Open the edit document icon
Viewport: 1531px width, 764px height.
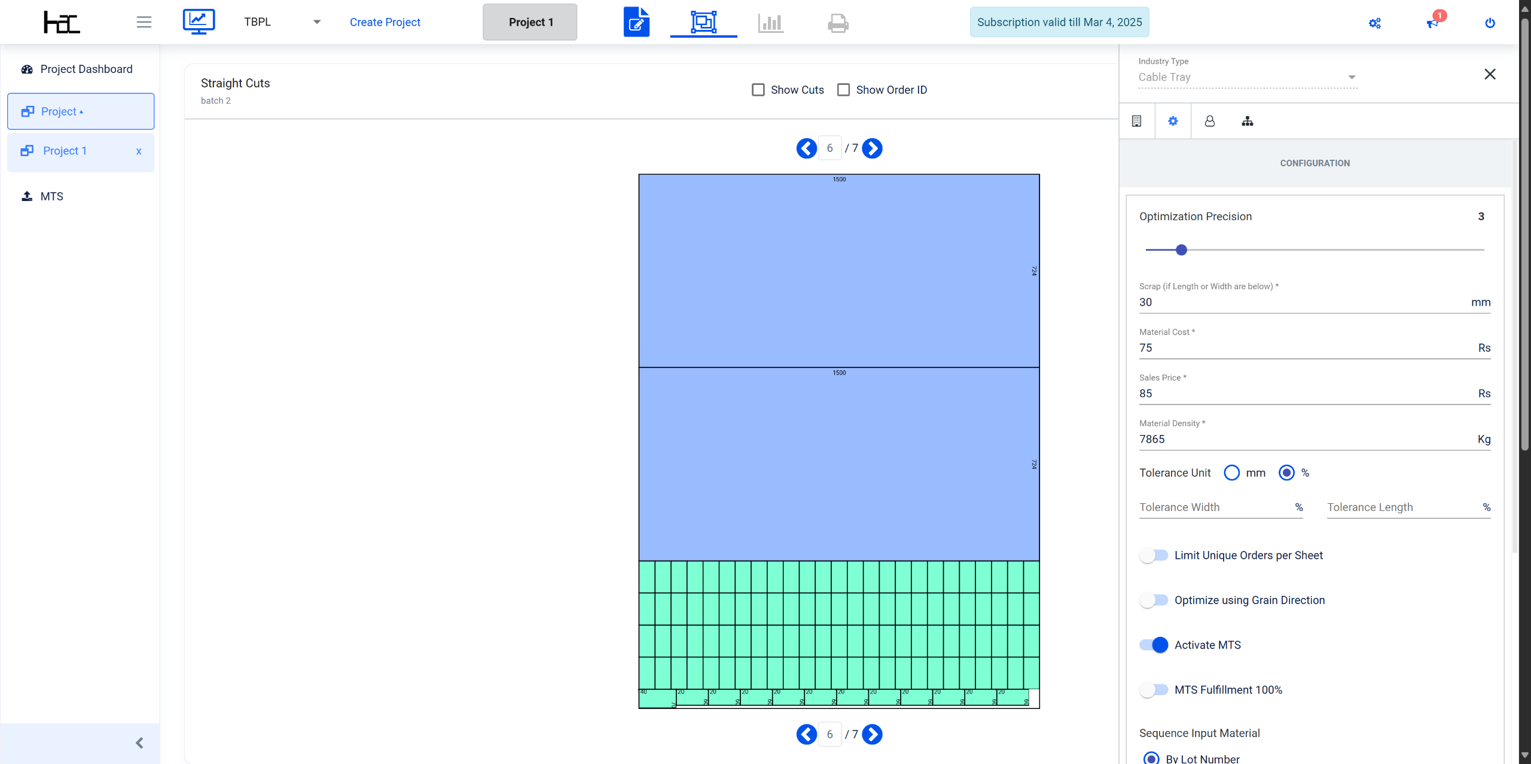point(636,22)
